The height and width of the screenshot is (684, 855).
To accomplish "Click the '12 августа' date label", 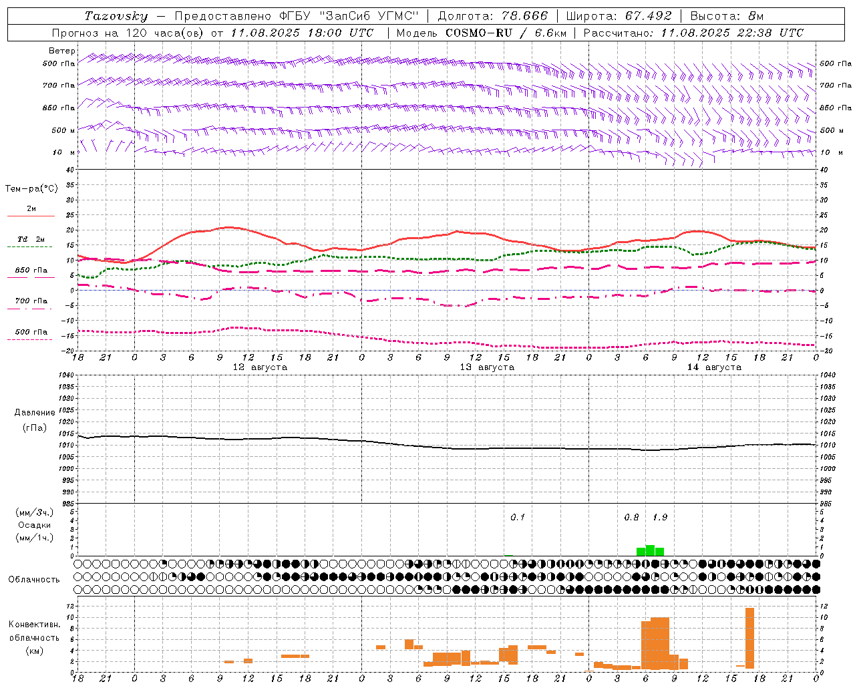I will pyautogui.click(x=260, y=367).
